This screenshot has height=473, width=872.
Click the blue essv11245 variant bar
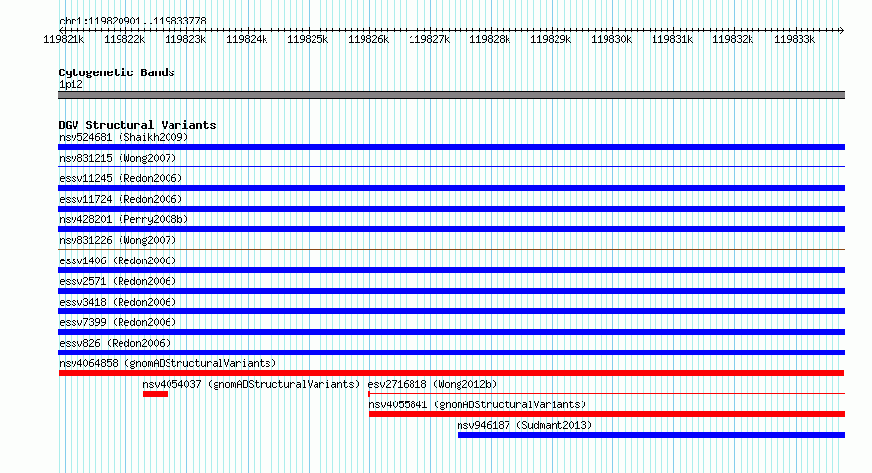click(451, 188)
